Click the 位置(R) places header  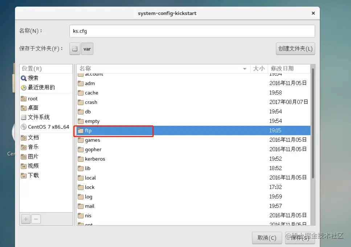click(x=46, y=69)
